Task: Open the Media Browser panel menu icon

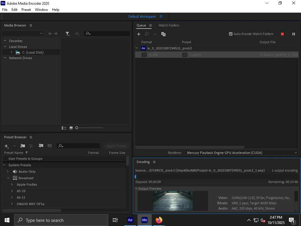Action: (x=31, y=25)
